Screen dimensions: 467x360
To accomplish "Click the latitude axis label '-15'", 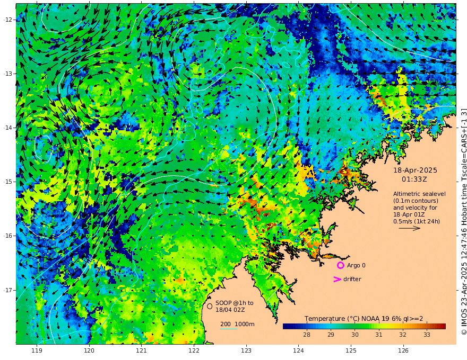I will click(8, 182).
